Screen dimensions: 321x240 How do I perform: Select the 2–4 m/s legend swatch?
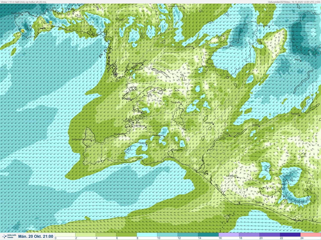86,235
